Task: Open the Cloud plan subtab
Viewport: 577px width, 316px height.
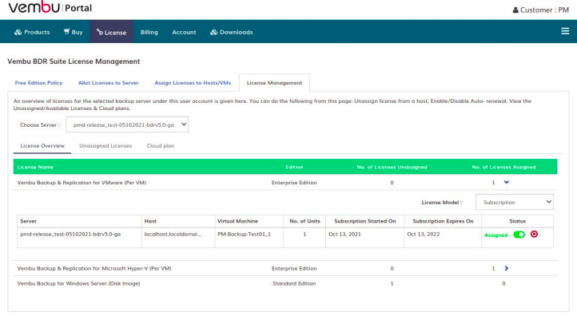Action: coord(161,145)
